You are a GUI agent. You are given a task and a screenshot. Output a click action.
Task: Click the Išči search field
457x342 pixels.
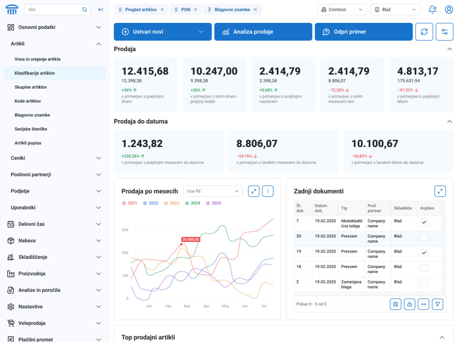(x=58, y=10)
